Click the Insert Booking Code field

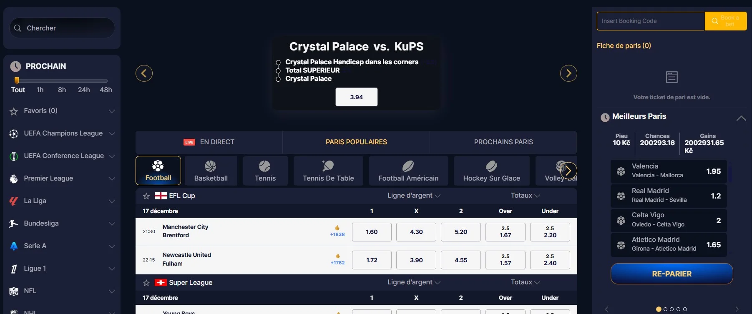650,21
